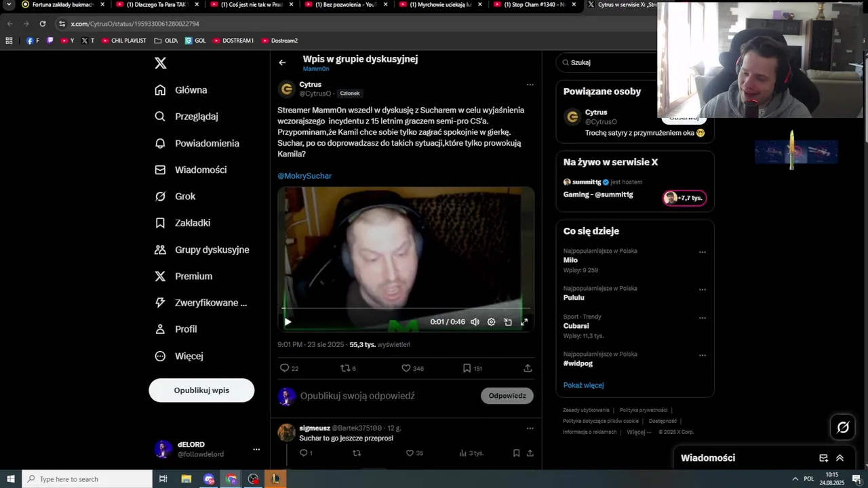Viewport: 868px width, 488px height.
Task: Open Grok from sidebar
Action: (175, 197)
